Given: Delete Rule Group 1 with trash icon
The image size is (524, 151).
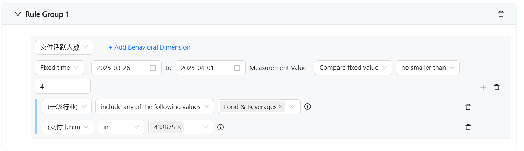Looking at the screenshot, I should [501, 14].
